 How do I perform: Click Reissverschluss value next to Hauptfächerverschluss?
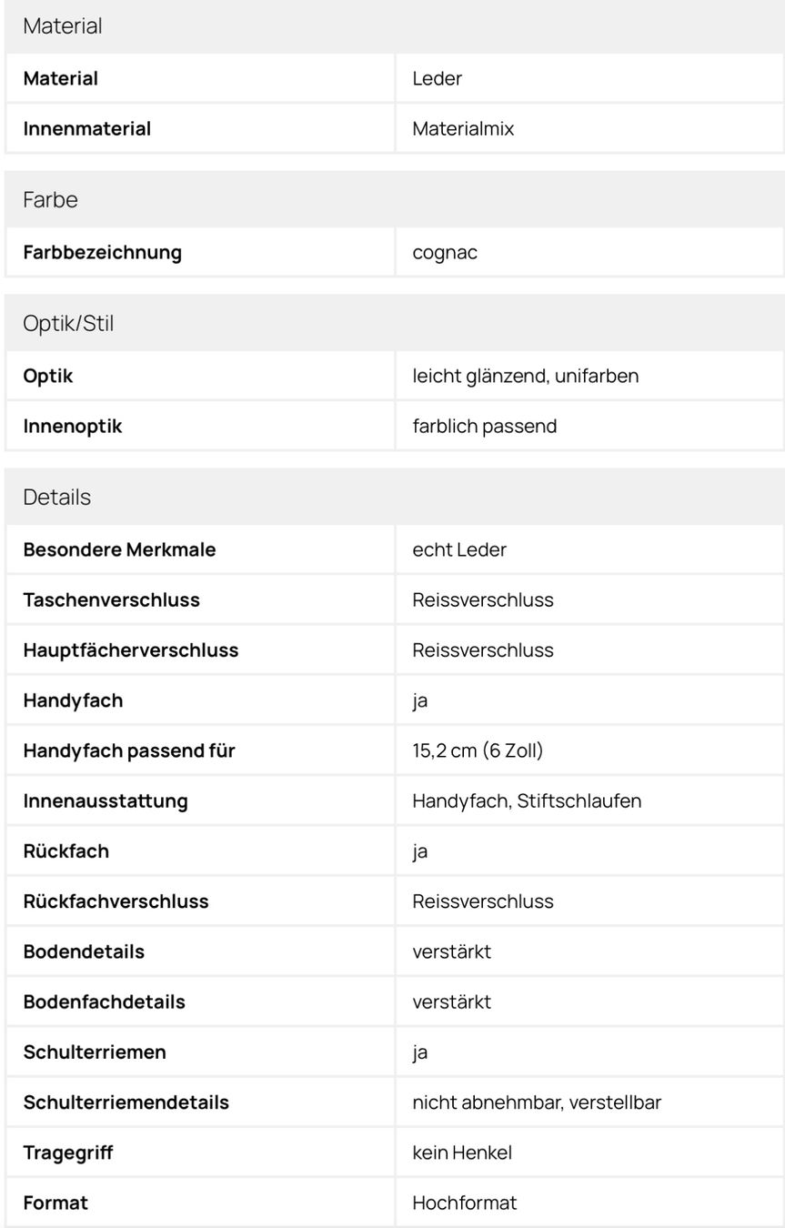pyautogui.click(x=483, y=649)
